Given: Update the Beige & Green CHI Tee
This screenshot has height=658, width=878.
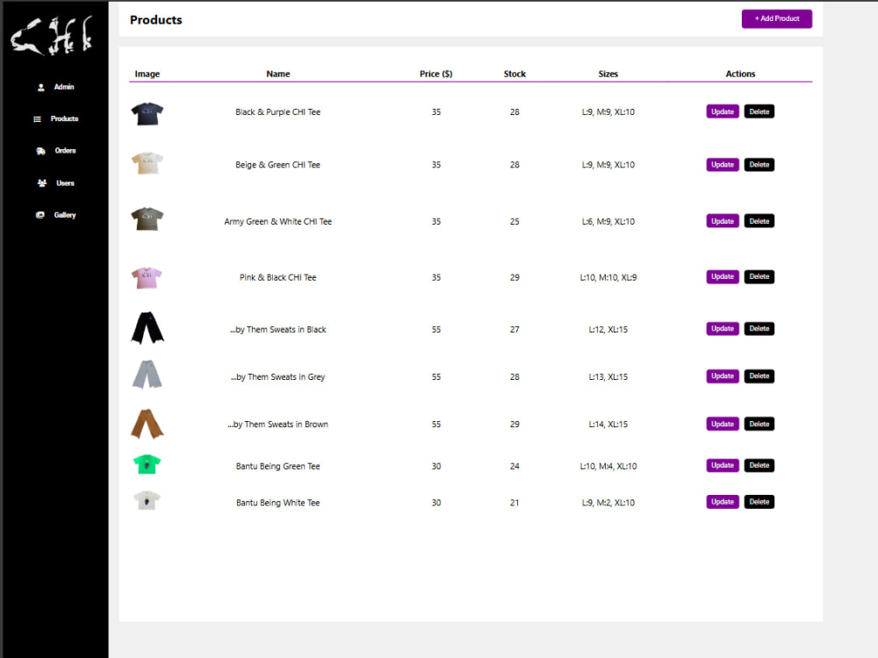Looking at the screenshot, I should point(723,165).
